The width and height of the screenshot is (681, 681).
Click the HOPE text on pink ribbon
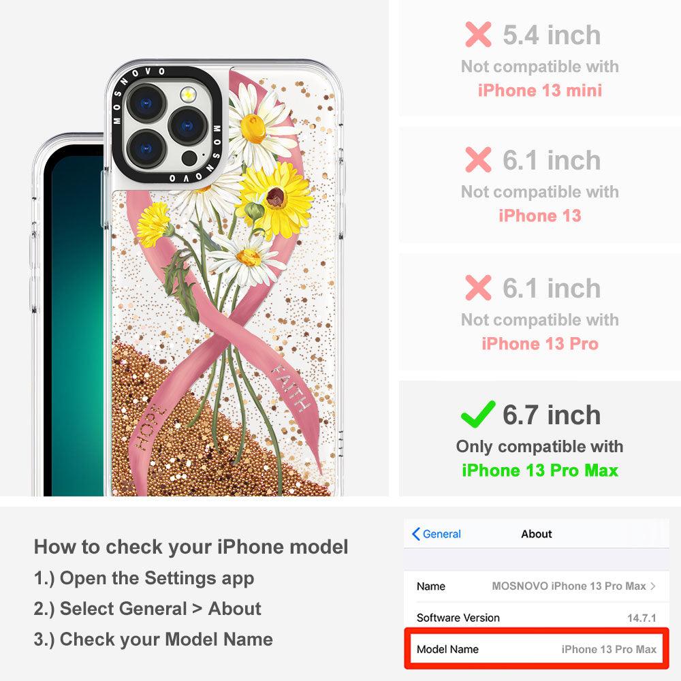coord(149,428)
